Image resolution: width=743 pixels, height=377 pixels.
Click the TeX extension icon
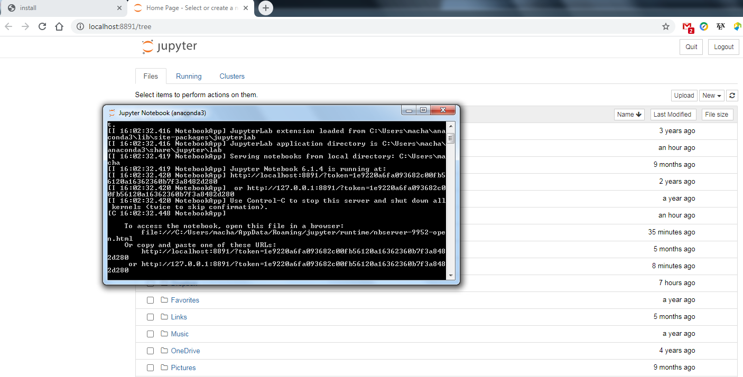point(721,26)
